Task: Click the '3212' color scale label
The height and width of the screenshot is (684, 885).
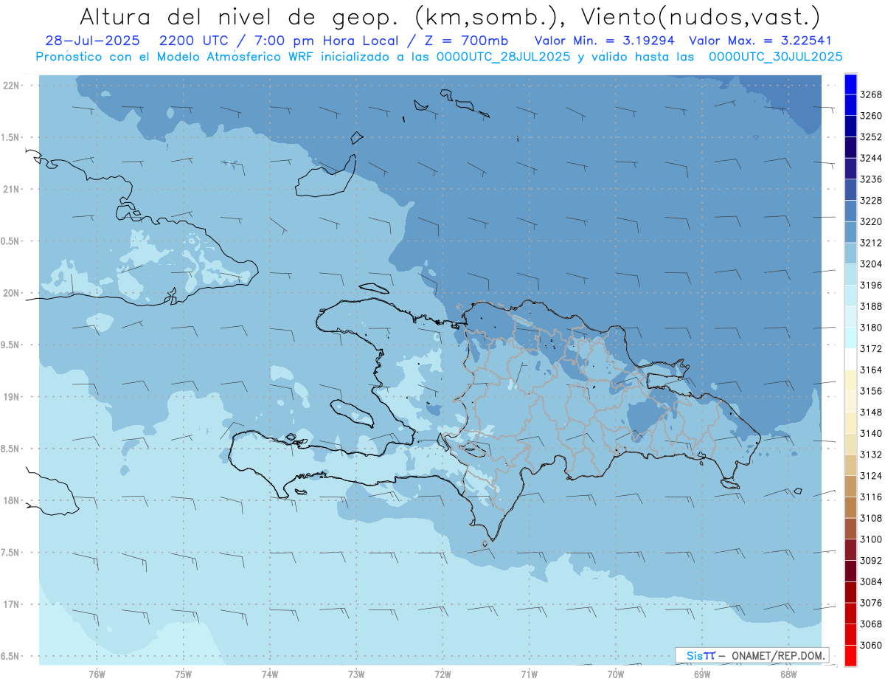Action: [x=871, y=243]
